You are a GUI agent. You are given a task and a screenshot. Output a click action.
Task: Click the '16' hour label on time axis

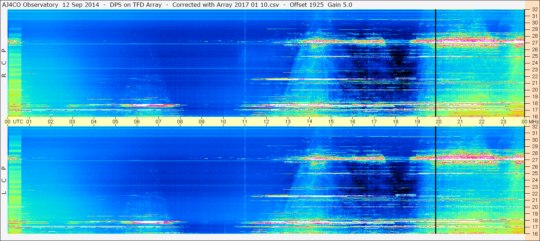pos(352,122)
